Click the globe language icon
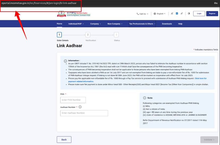 coord(155,14)
